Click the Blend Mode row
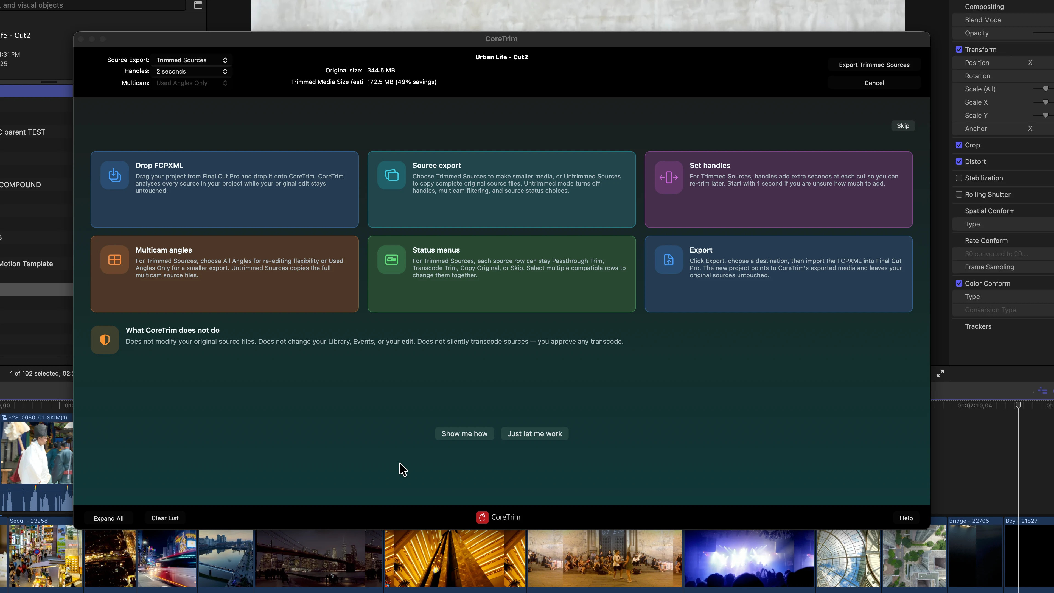 coord(1003,20)
